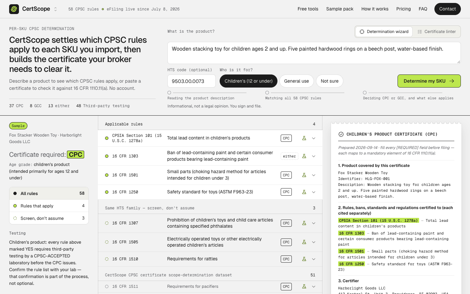The height and width of the screenshot is (294, 470).
Task: Click testing flask icon for 16 CFR 1505
Action: (304, 242)
